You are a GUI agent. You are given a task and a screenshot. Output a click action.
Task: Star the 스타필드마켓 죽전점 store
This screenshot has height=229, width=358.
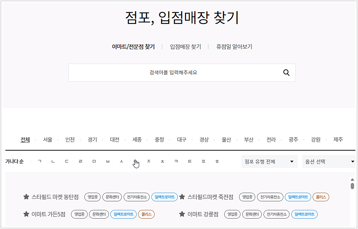(182, 197)
